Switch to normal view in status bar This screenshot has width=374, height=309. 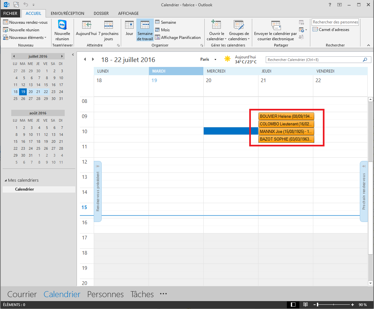point(293,305)
